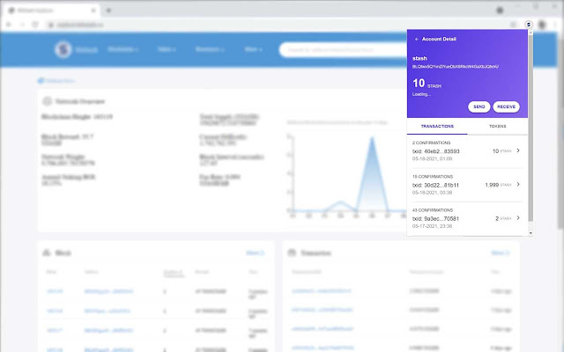Expand transaction 40eb2...83593 with its chevron
564x352 pixels.
(x=518, y=150)
